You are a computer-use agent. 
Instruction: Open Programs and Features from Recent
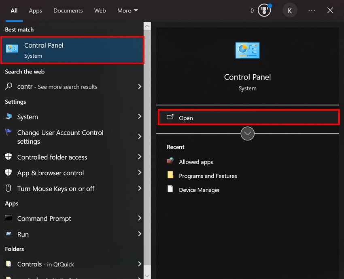coord(208,176)
